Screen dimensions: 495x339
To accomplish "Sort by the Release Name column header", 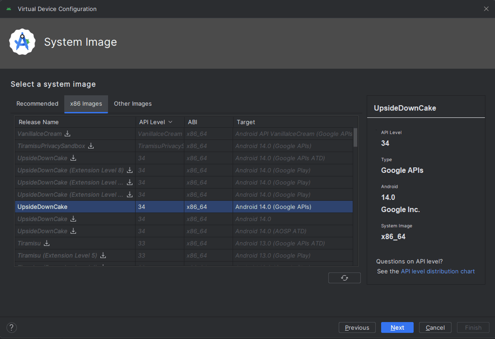I will 75,122.
